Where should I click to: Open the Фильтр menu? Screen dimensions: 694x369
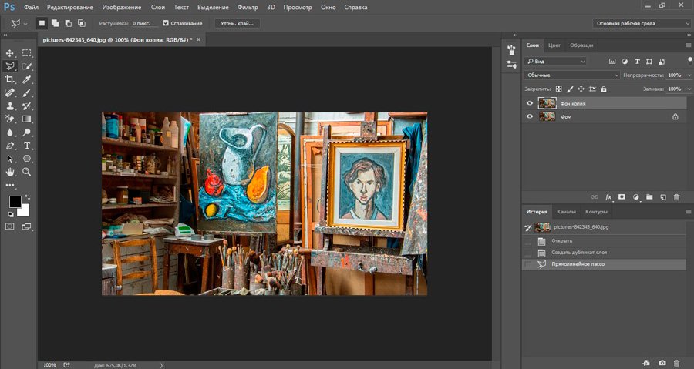coord(248,6)
